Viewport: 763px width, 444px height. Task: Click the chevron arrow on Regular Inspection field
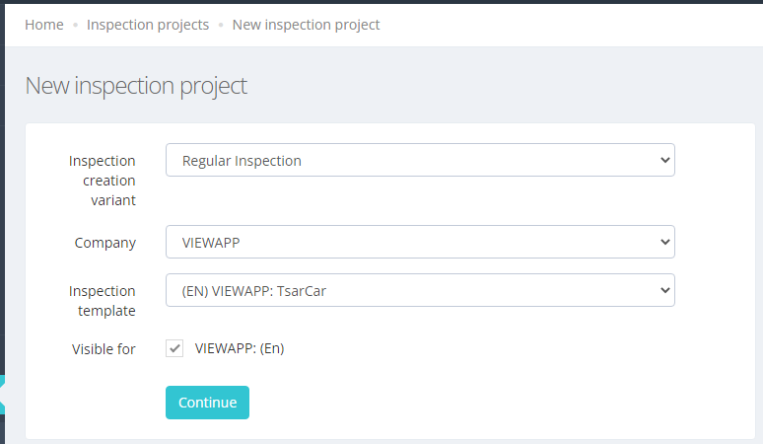[x=664, y=160]
